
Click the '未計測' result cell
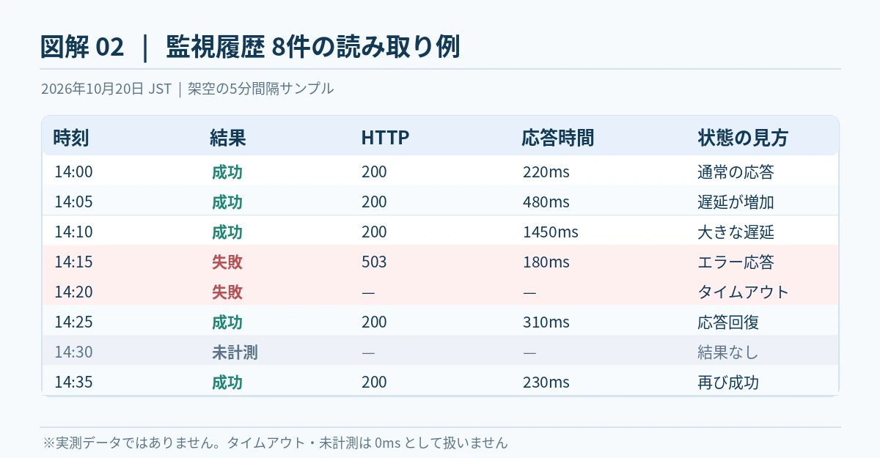pyautogui.click(x=235, y=352)
